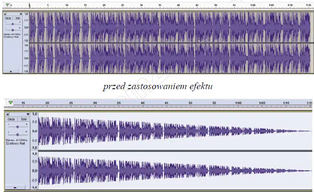Viewport: 314px width, 192px height.
Task: Close the upper track with its X button
Action: coord(5,14)
